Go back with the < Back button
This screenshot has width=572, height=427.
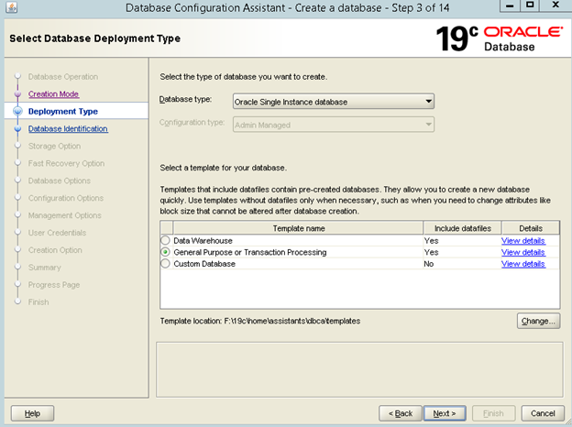pos(401,413)
